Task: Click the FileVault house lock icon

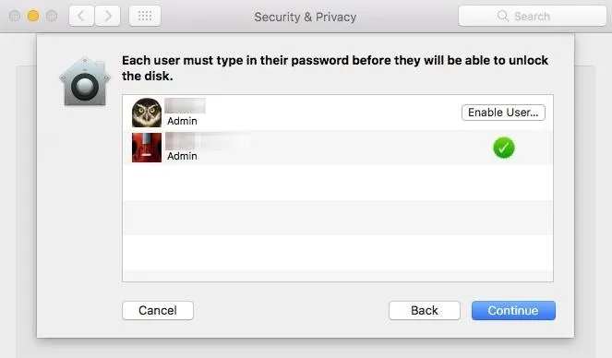Action: [x=85, y=82]
